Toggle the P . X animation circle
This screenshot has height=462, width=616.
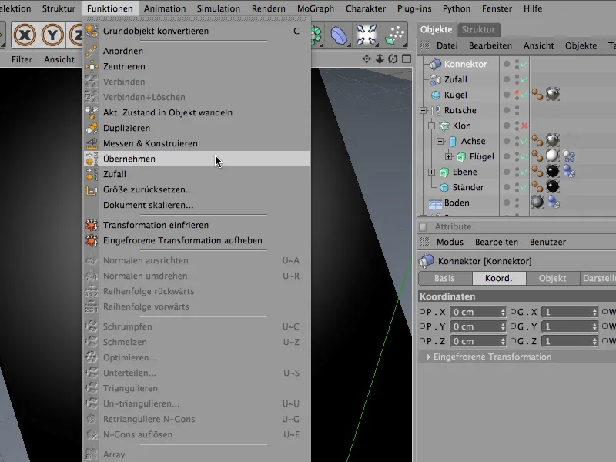(x=422, y=312)
